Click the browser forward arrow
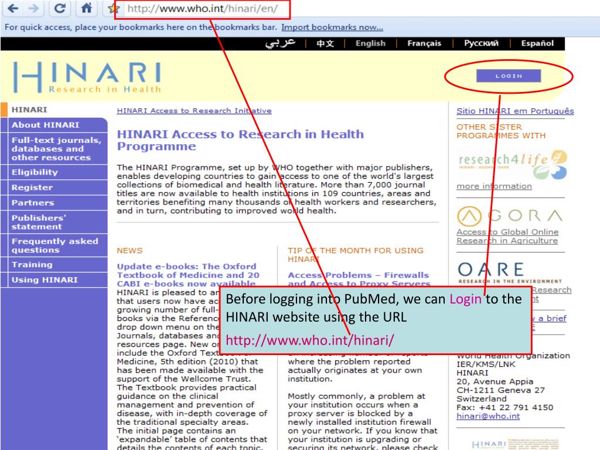 (33, 8)
